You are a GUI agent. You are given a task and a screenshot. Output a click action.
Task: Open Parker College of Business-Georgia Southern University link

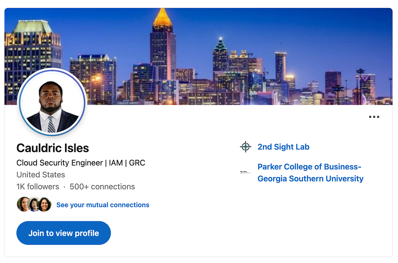point(310,172)
